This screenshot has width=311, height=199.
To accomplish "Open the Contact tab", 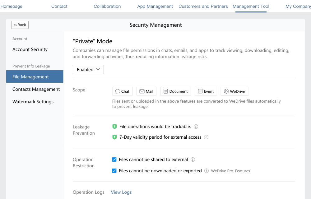I will [59, 6].
